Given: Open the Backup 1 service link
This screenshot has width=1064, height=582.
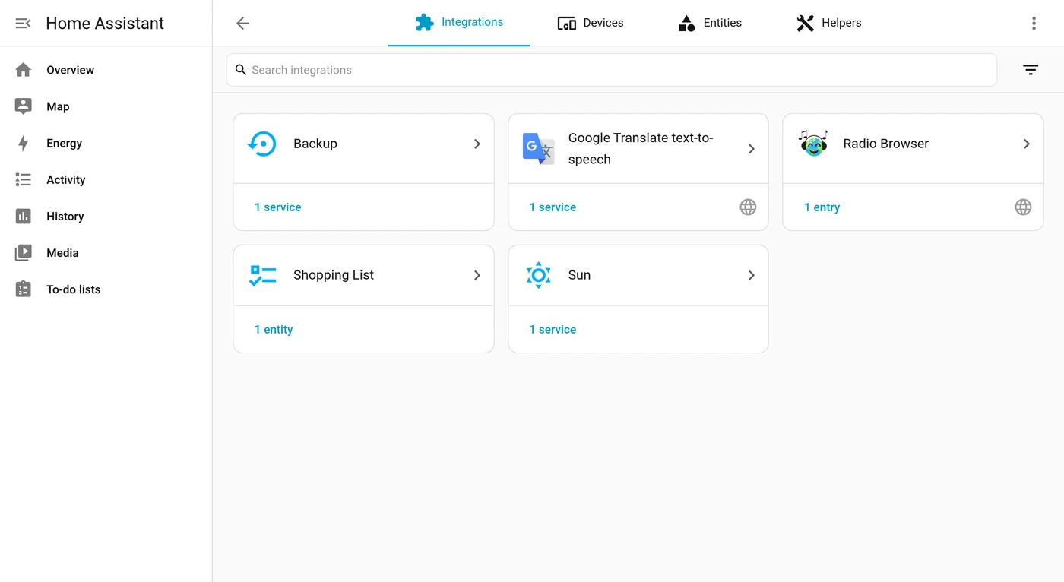Looking at the screenshot, I should click(x=277, y=207).
